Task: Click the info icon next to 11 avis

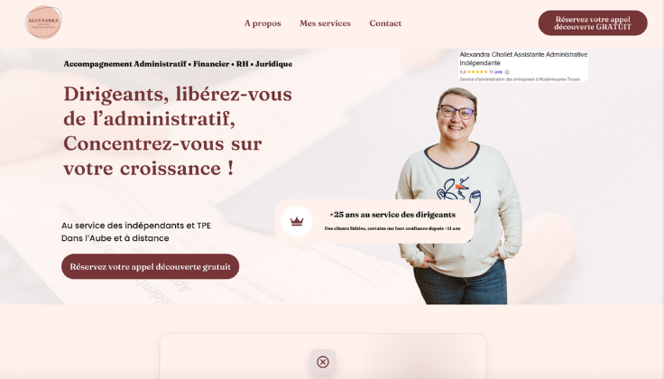Action: (507, 72)
